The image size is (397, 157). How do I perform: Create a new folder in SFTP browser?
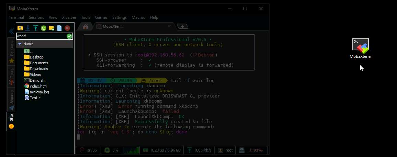click(52, 28)
